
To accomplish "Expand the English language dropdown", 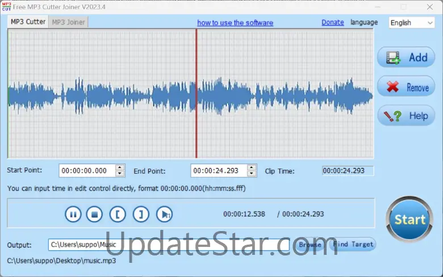I will coord(411,23).
